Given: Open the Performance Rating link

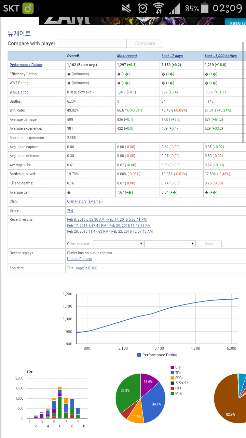Looking at the screenshot, I should coord(26,65).
